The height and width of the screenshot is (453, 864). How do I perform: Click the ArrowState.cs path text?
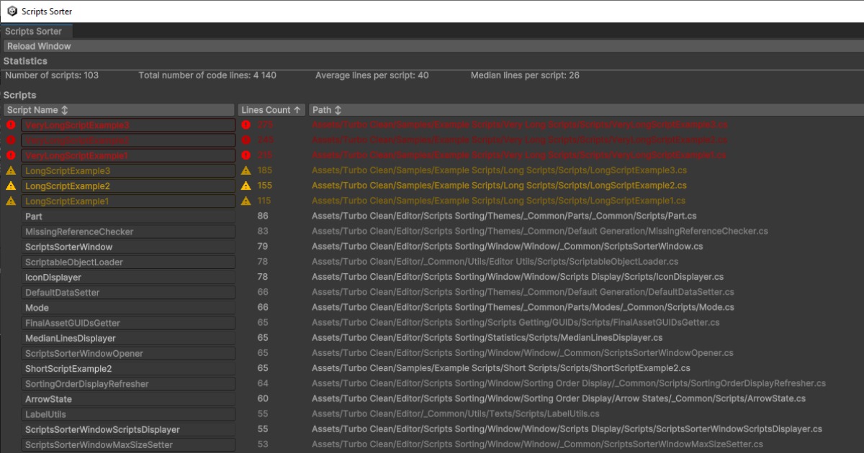(x=558, y=399)
